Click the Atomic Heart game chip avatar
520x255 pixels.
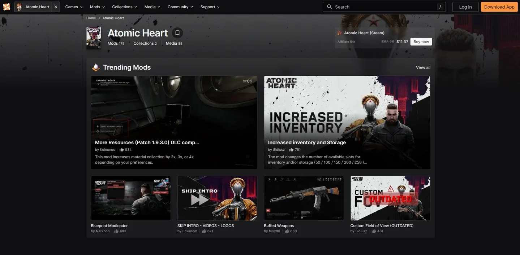19,7
